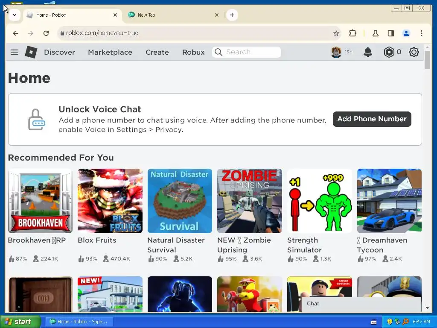This screenshot has width=437, height=328.
Task: Click the Strength Simulator title link
Action: [304, 245]
